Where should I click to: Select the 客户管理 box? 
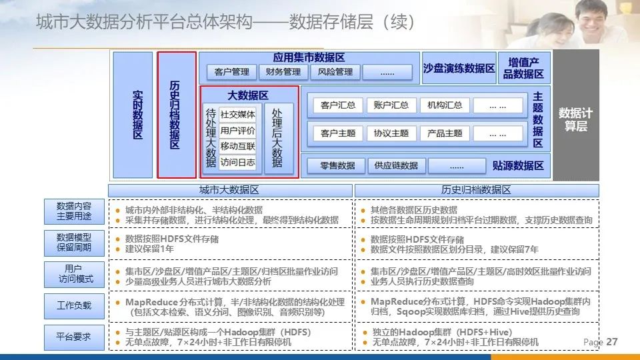point(231,72)
